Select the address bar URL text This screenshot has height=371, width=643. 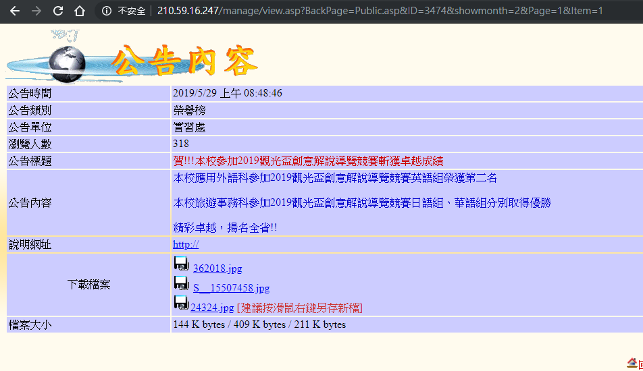click(x=380, y=11)
